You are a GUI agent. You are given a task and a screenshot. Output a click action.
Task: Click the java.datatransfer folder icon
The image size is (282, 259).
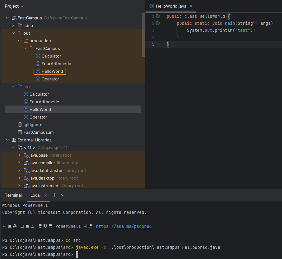point(26,170)
